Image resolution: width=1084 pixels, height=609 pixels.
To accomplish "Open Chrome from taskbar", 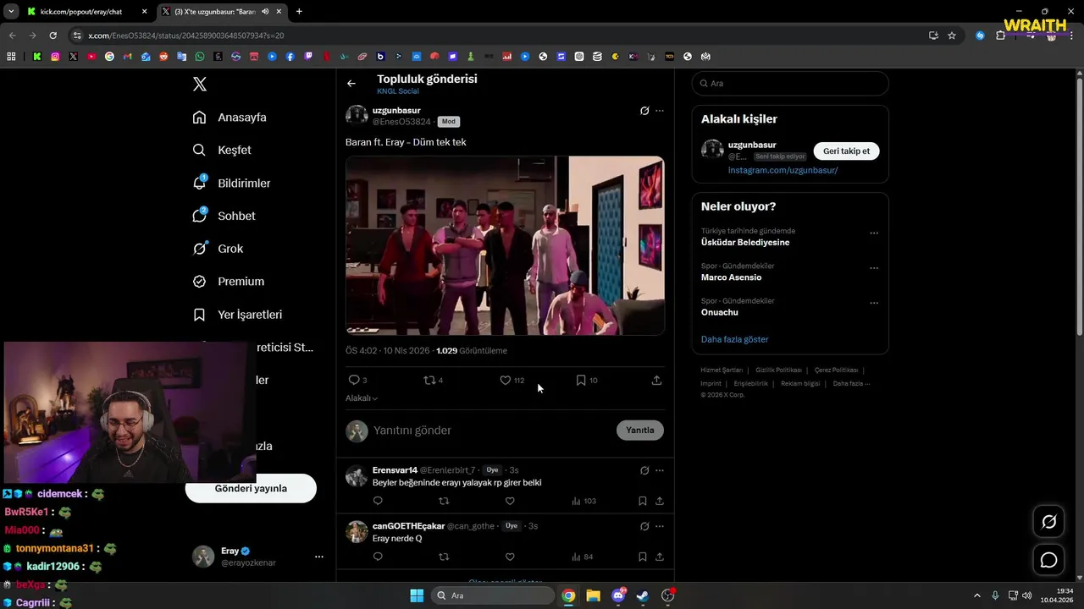I will point(568,595).
